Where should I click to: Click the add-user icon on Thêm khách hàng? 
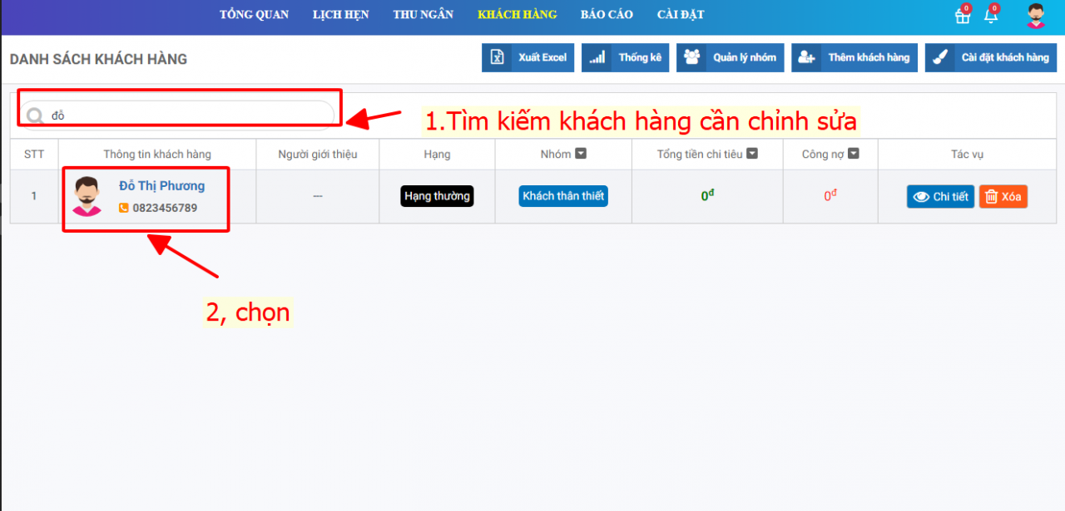click(x=806, y=57)
